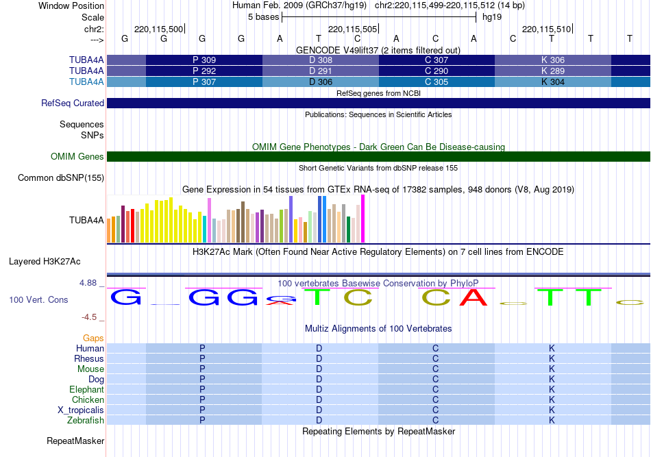Click the dark green OMIM Genes bar
Image resolution: width=651 pixels, height=457 pixels.
(378, 156)
